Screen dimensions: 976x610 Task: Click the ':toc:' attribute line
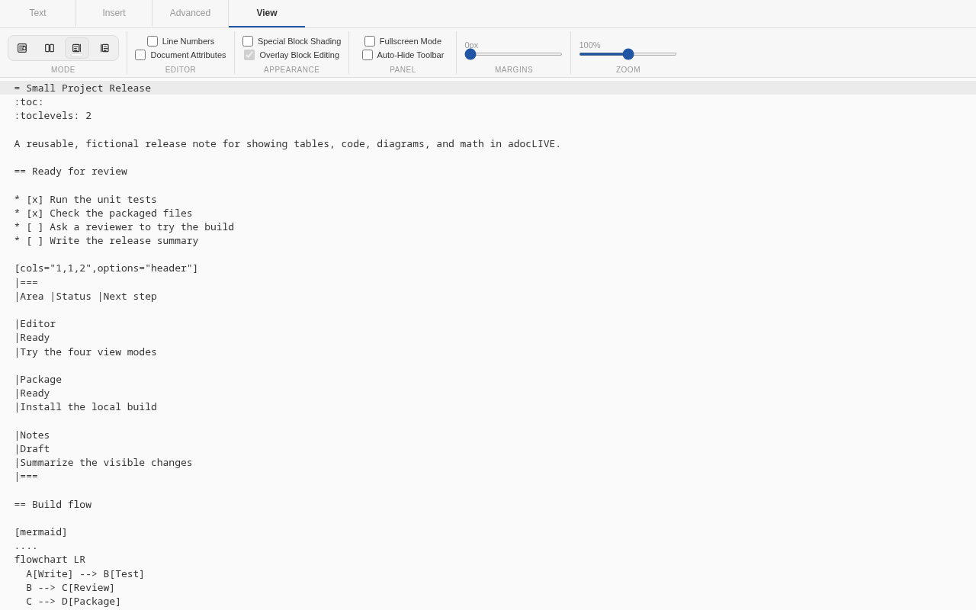[29, 101]
